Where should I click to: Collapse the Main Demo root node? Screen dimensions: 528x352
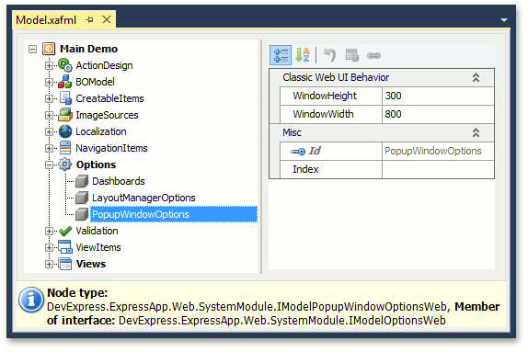coord(32,49)
